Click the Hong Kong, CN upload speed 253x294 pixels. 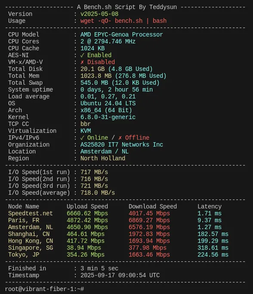point(86,241)
